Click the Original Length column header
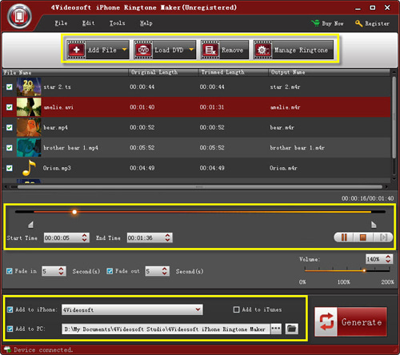This screenshot has height=355, width=400. click(x=163, y=73)
